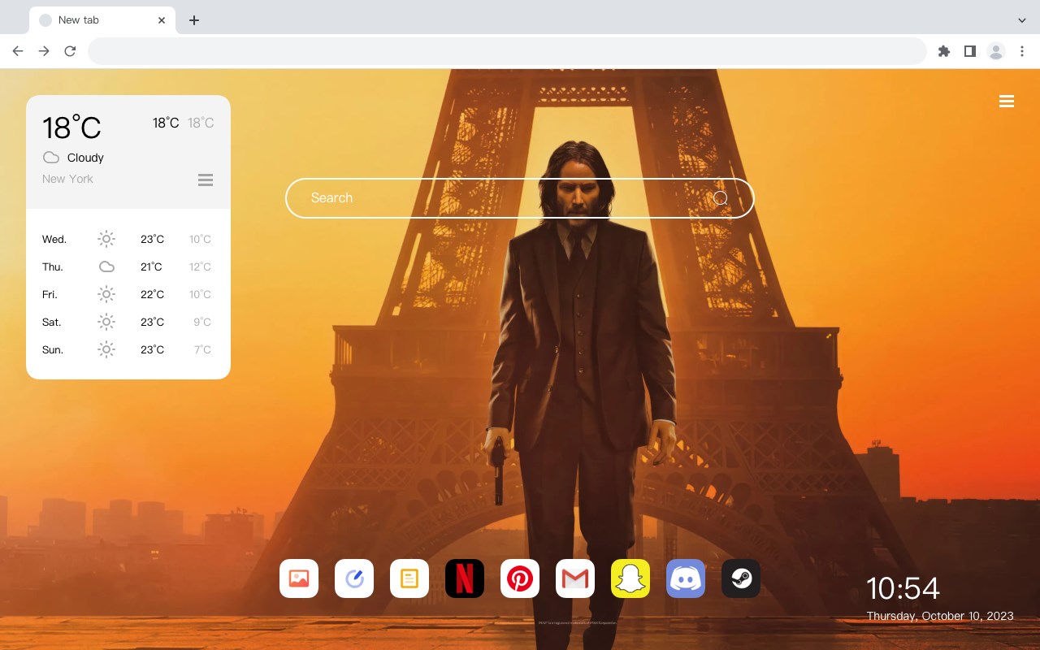
Task: Open the browser profile avatar
Action: click(x=996, y=51)
